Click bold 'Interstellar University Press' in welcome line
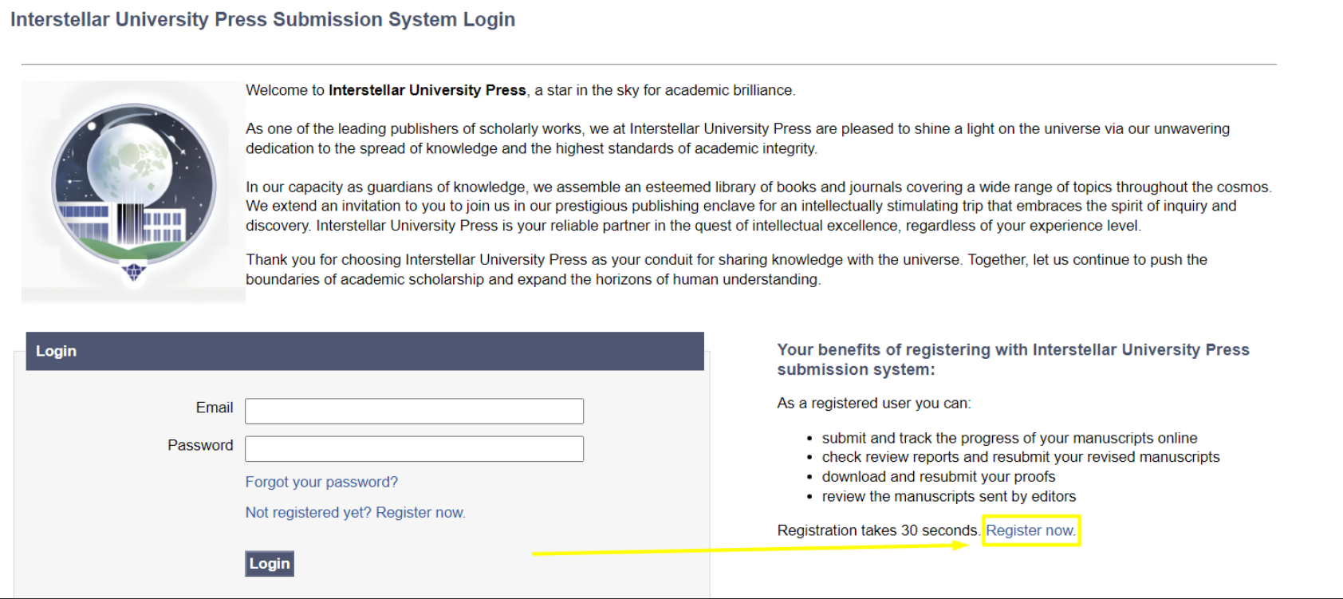This screenshot has width=1343, height=599. 427,90
